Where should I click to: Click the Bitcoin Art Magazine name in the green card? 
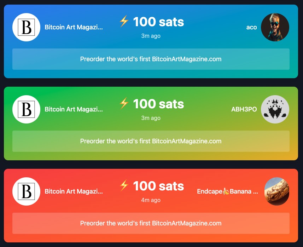[x=74, y=109]
